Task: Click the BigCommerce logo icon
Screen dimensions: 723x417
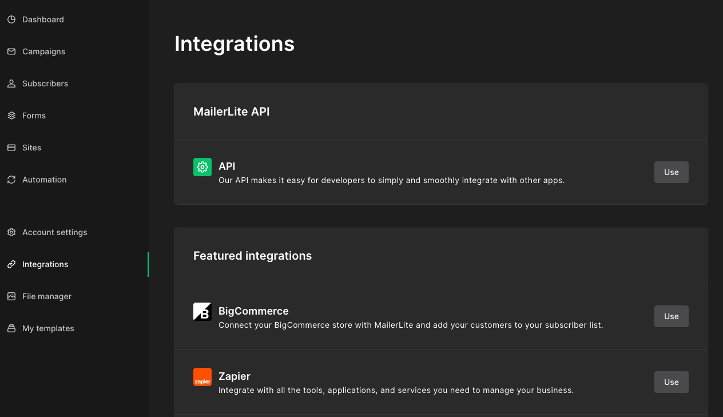Action: pos(202,312)
